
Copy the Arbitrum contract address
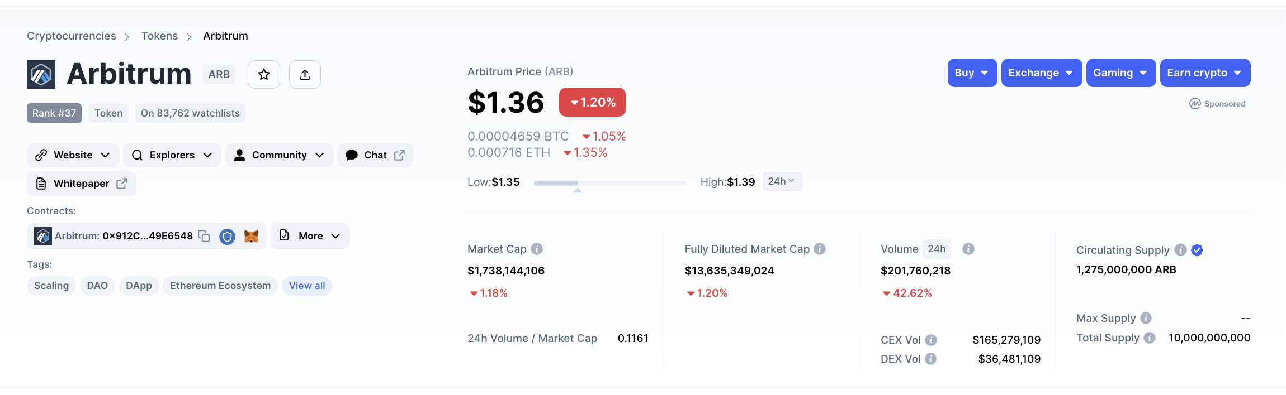click(204, 236)
